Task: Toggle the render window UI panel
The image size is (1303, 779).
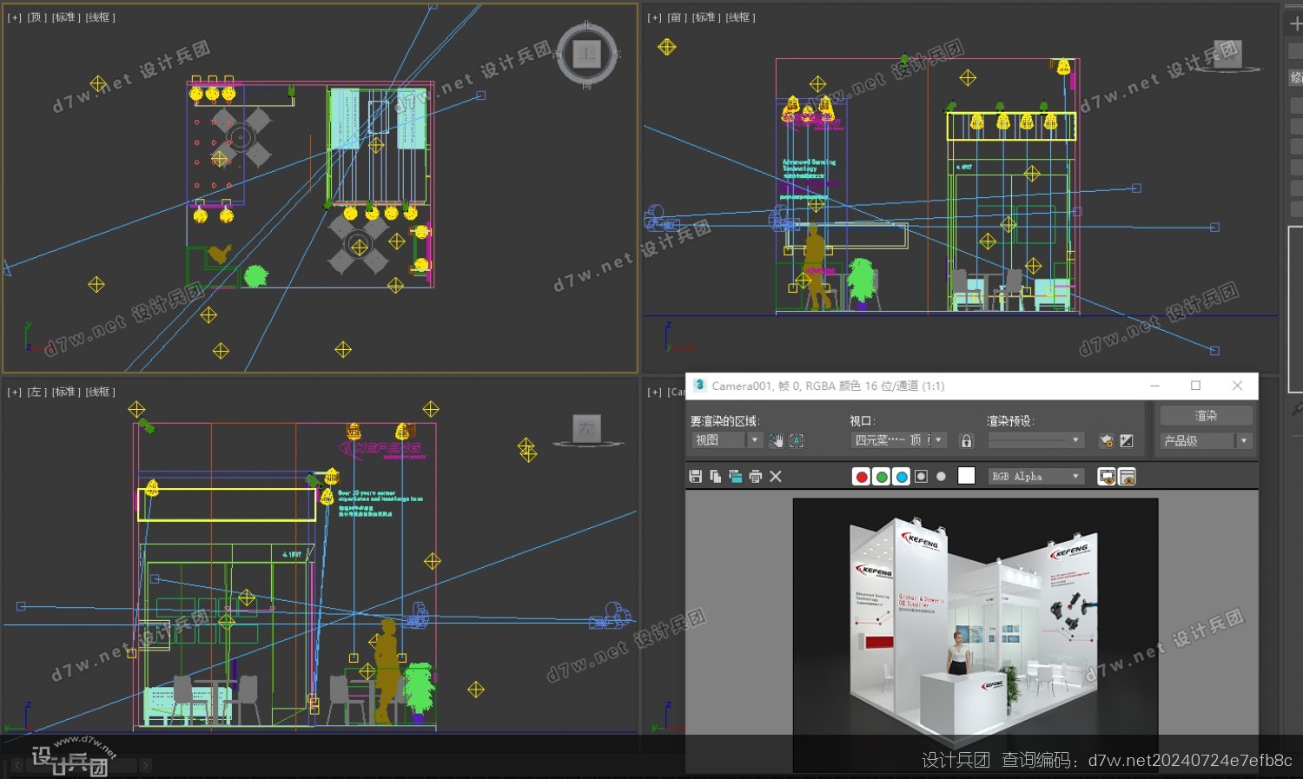Action: 1128,476
